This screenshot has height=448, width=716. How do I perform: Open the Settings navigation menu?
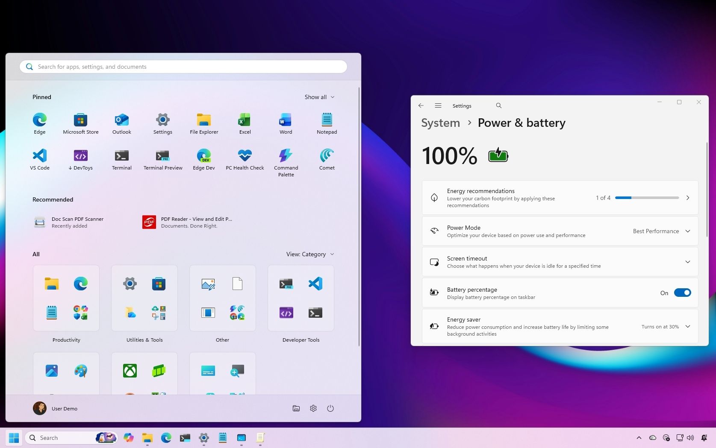click(438, 105)
